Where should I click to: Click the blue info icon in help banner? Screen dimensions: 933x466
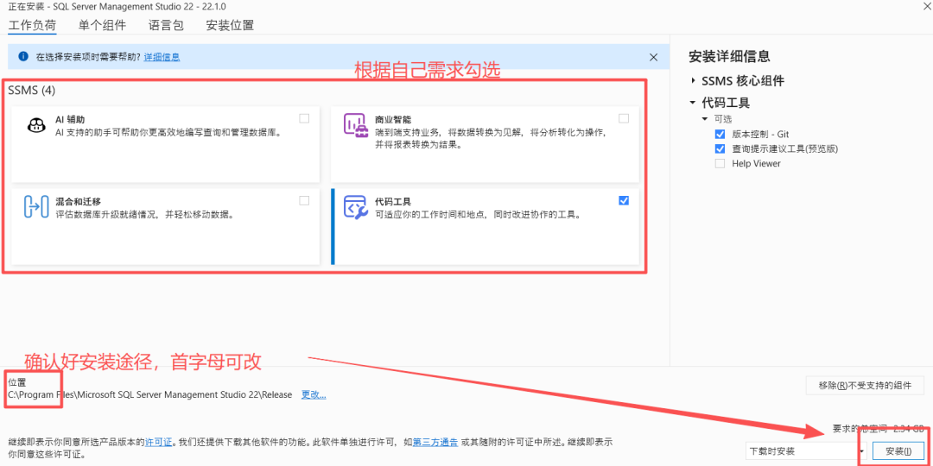(x=24, y=56)
